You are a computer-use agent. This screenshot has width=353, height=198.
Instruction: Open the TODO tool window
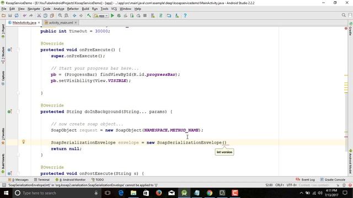tap(98, 180)
